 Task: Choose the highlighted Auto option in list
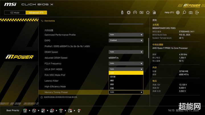[126, 73]
